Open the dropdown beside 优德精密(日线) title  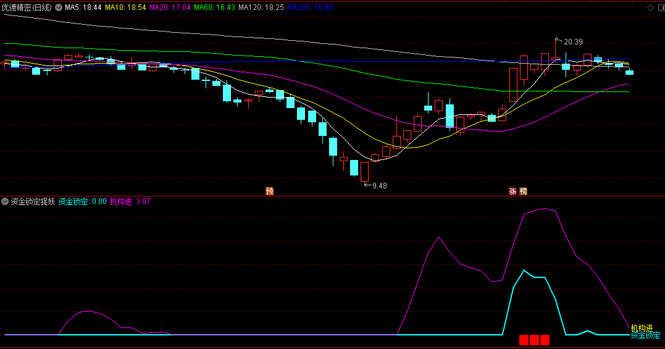(59, 7)
